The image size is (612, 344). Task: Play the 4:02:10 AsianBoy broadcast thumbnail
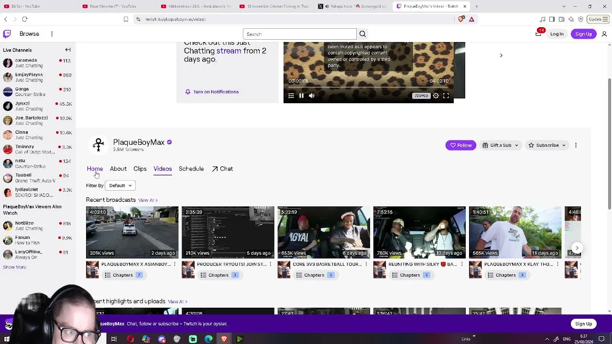(132, 232)
